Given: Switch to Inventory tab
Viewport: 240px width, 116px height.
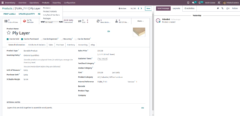Looking at the screenshot, I should [x=71, y=45].
